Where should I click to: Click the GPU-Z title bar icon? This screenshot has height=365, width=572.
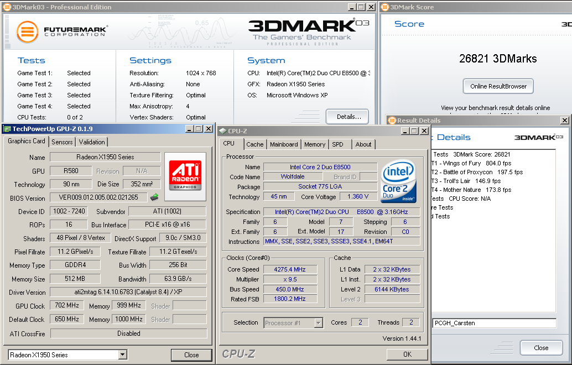click(7, 129)
